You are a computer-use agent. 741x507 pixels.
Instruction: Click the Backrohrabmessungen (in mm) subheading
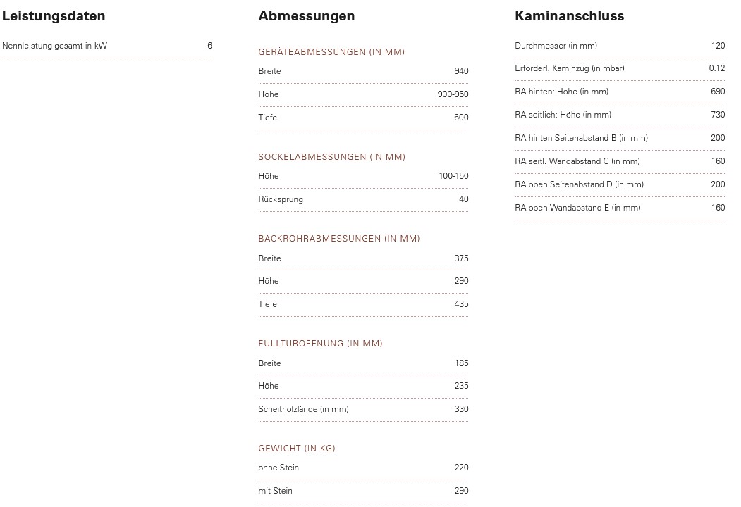tap(338, 239)
